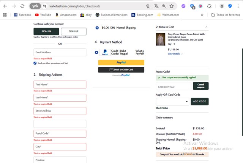This screenshot has width=243, height=163.
Task: Go back with the browser back arrow
Action: [5, 6]
